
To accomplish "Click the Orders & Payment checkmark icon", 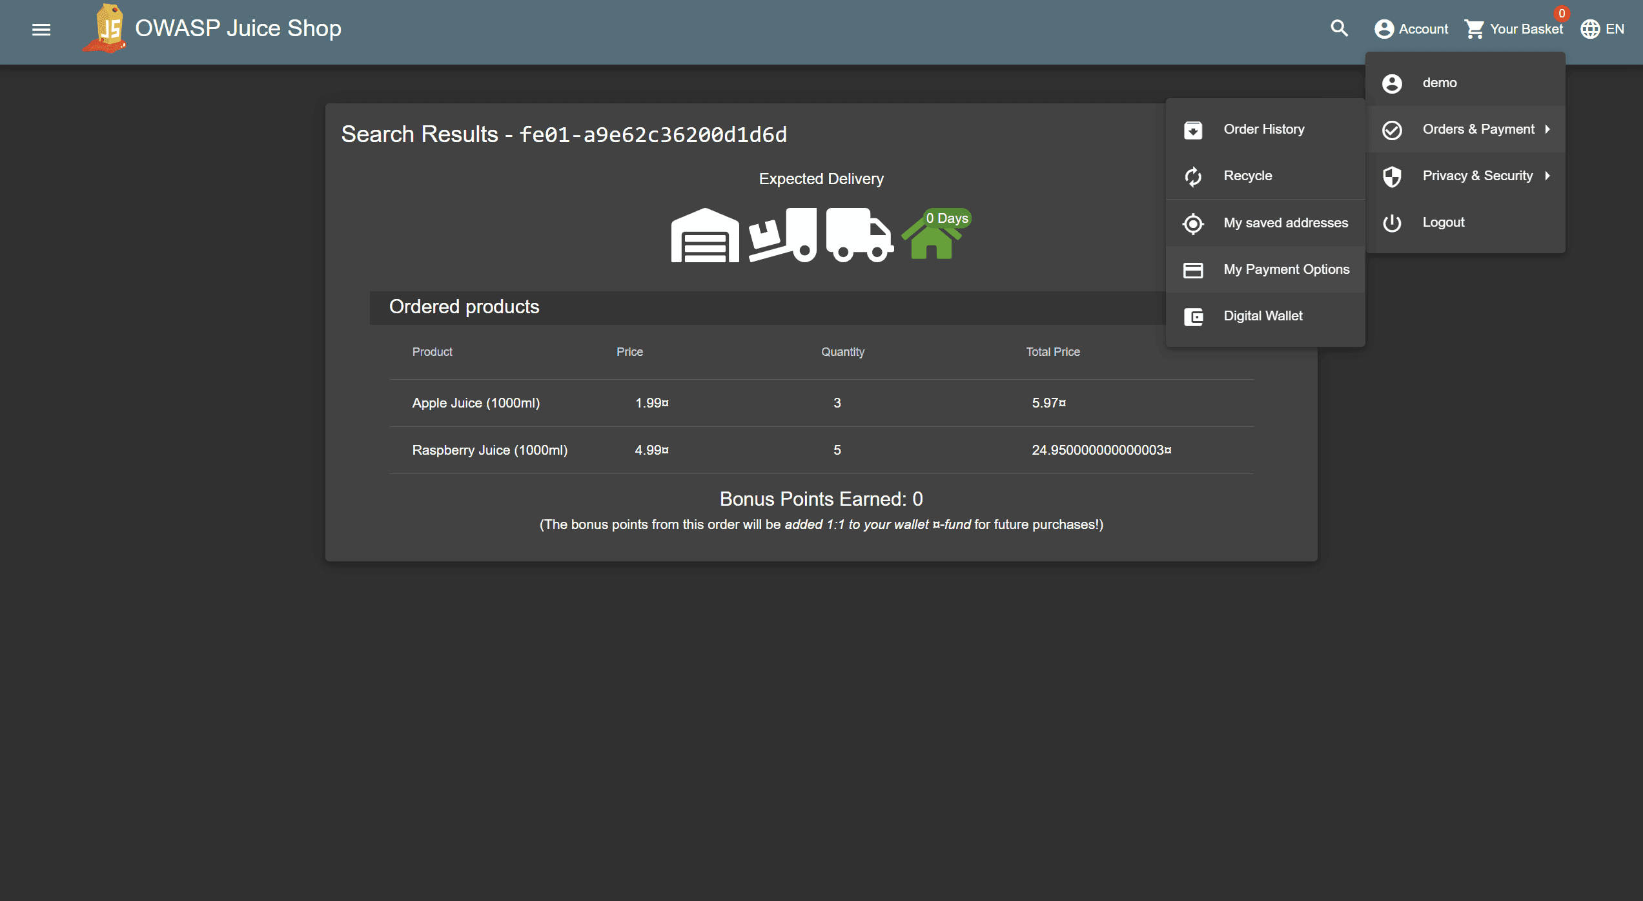I will coord(1392,130).
